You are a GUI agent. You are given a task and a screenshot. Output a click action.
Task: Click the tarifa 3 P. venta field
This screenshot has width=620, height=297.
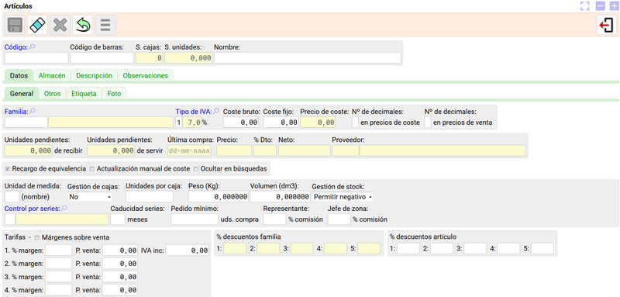tap(120, 277)
